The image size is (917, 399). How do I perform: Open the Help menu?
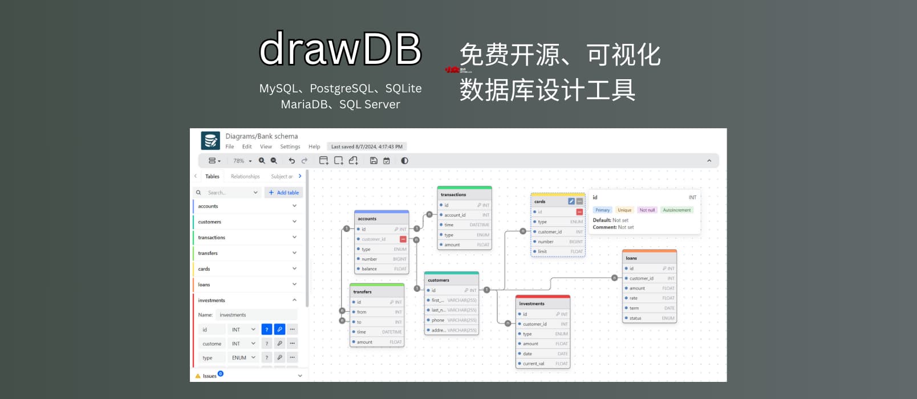(x=314, y=146)
